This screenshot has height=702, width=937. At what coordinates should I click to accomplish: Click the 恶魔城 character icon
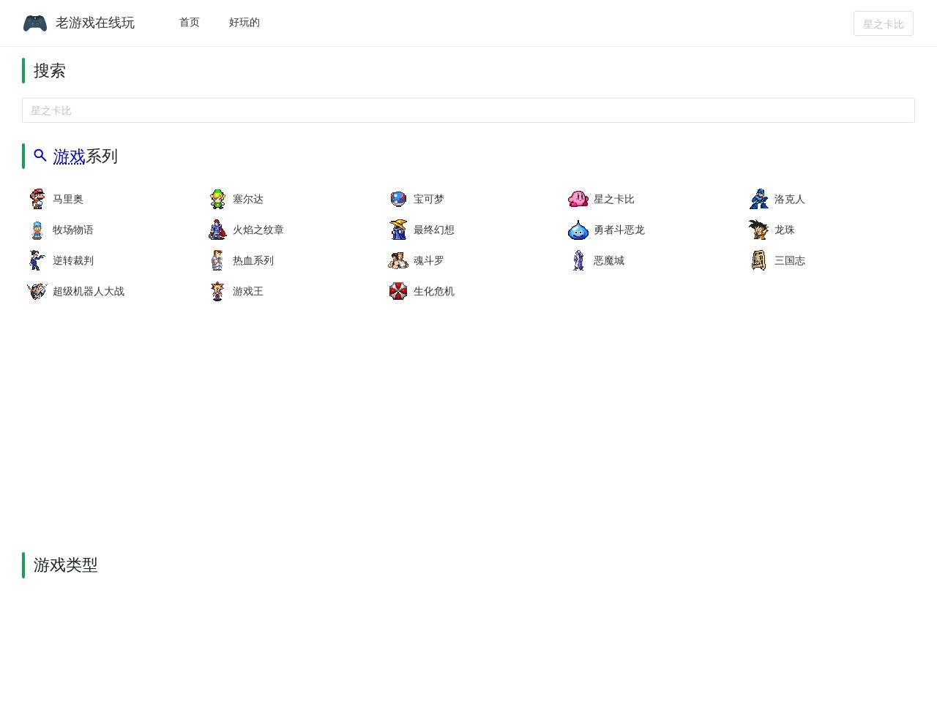click(x=578, y=260)
